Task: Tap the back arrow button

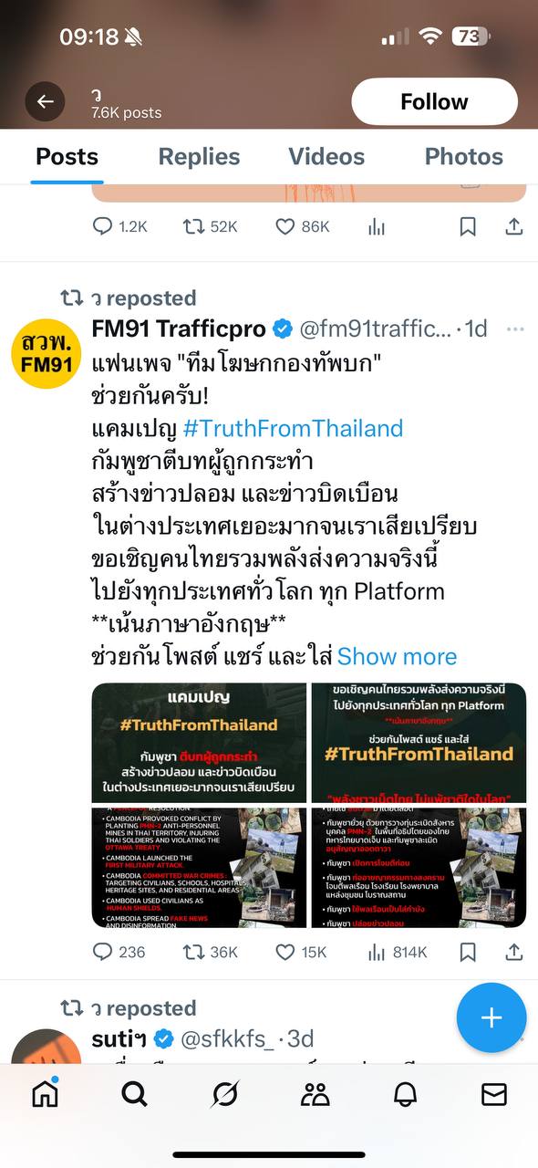Action: (45, 101)
